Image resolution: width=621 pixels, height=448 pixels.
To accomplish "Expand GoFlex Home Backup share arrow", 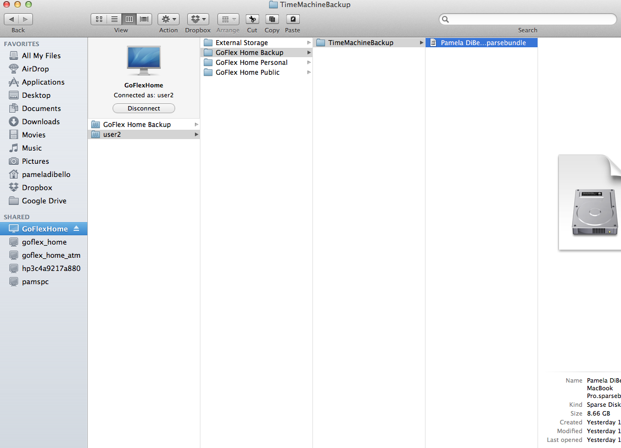I will click(x=196, y=124).
